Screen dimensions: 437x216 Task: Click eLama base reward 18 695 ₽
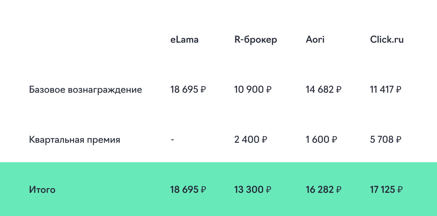pos(188,90)
